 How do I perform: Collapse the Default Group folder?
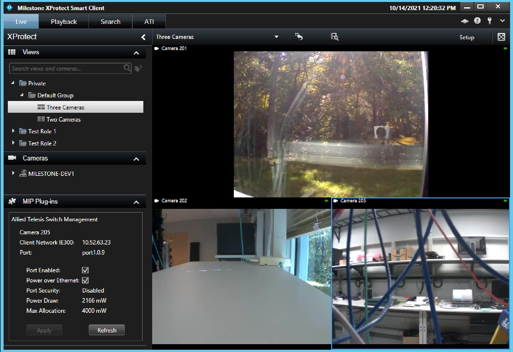coord(22,95)
